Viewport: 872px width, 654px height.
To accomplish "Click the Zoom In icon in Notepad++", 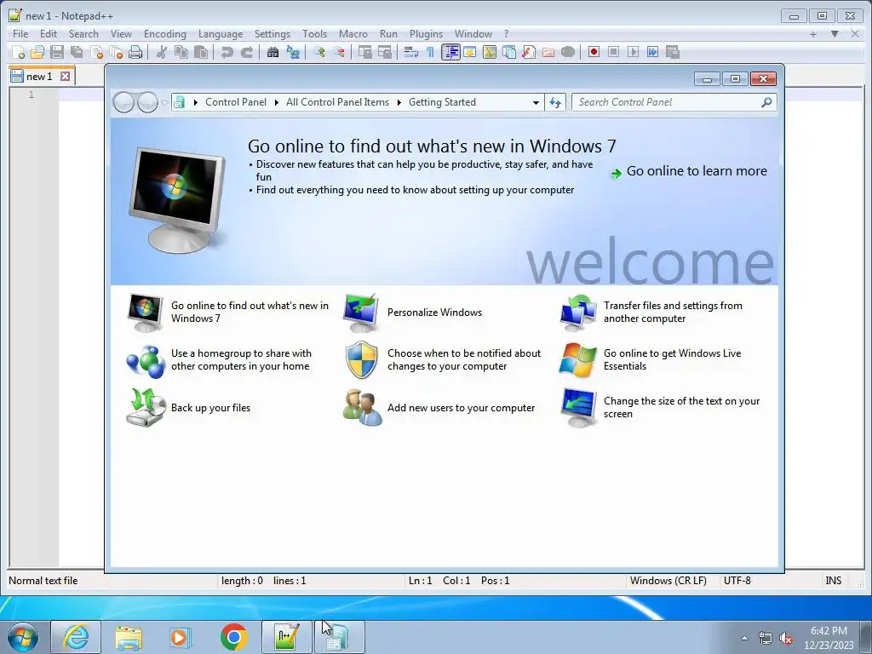I will point(319,52).
